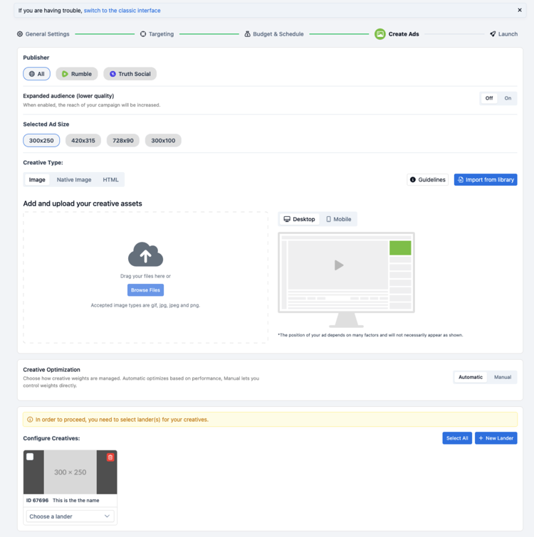Click play icon in desktop preview
The image size is (534, 537).
339,265
